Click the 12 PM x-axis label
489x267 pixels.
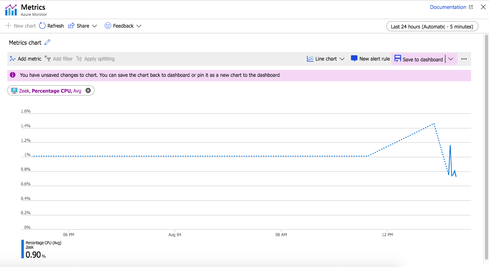pos(388,235)
